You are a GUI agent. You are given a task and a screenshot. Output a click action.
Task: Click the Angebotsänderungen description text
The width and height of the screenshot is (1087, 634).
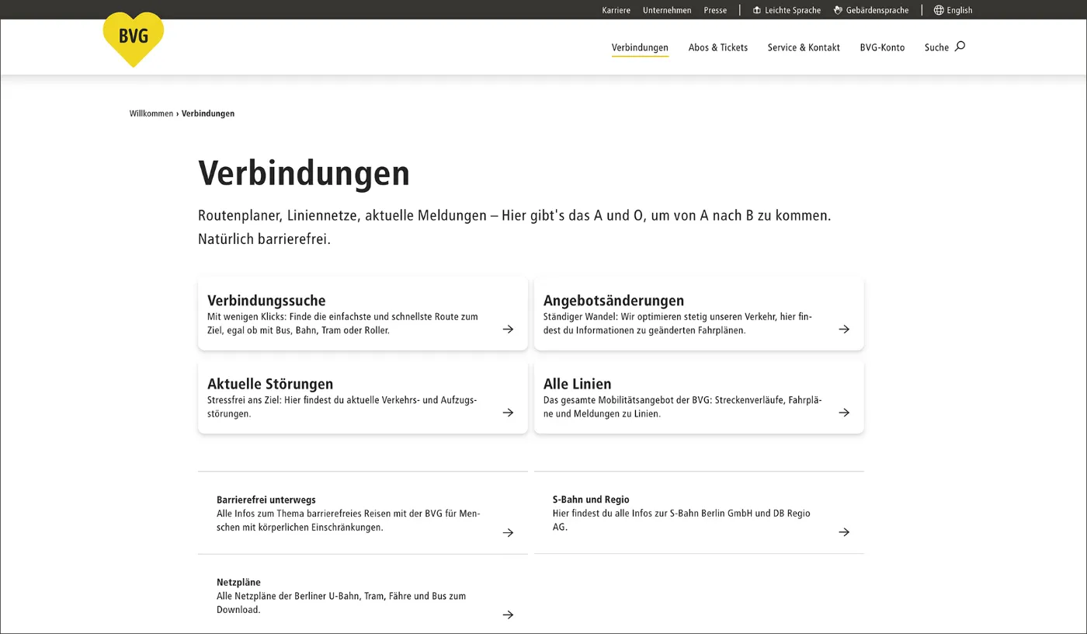click(x=678, y=323)
